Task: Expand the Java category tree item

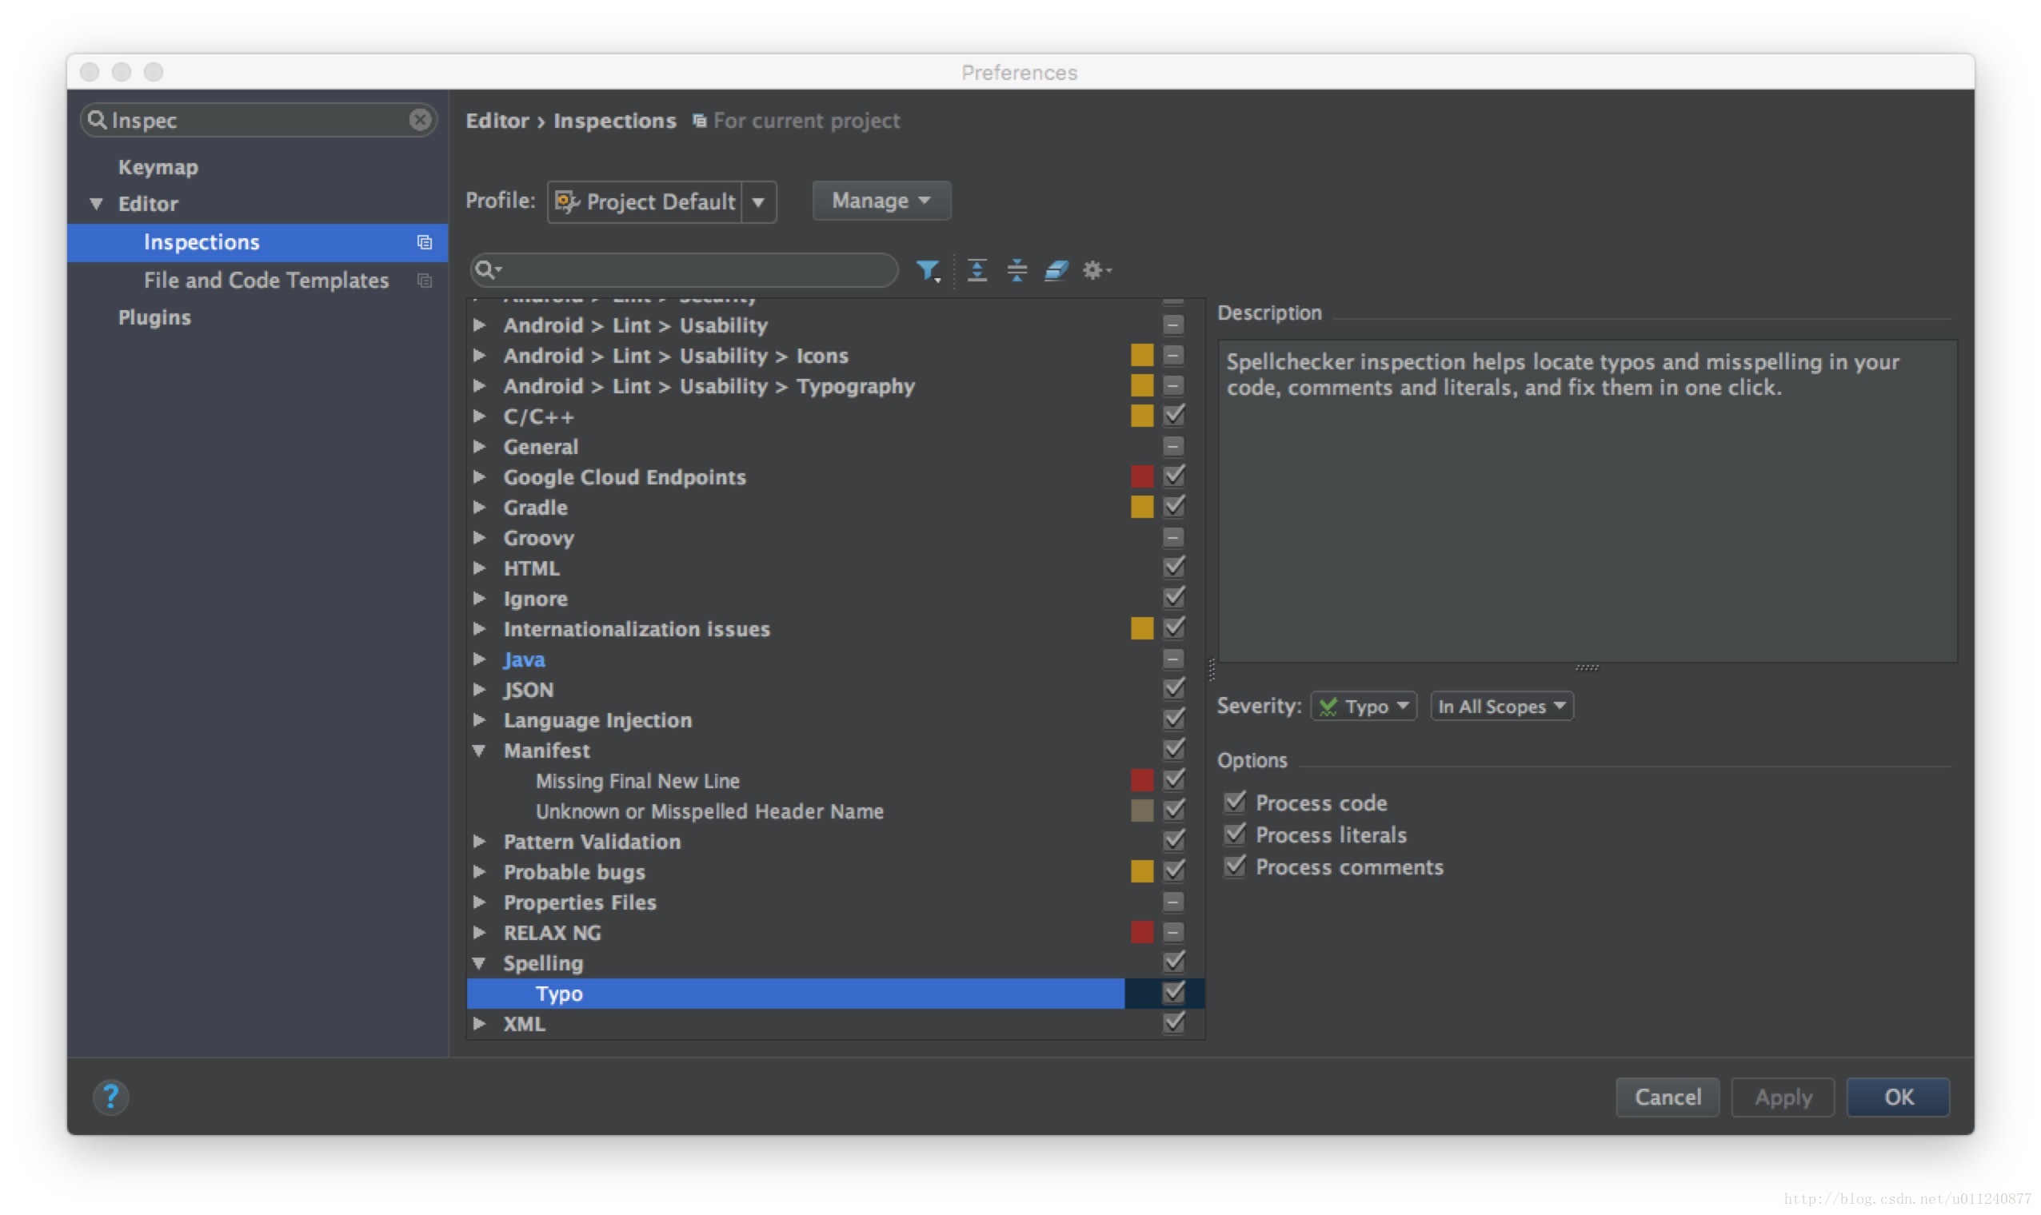Action: pos(483,658)
